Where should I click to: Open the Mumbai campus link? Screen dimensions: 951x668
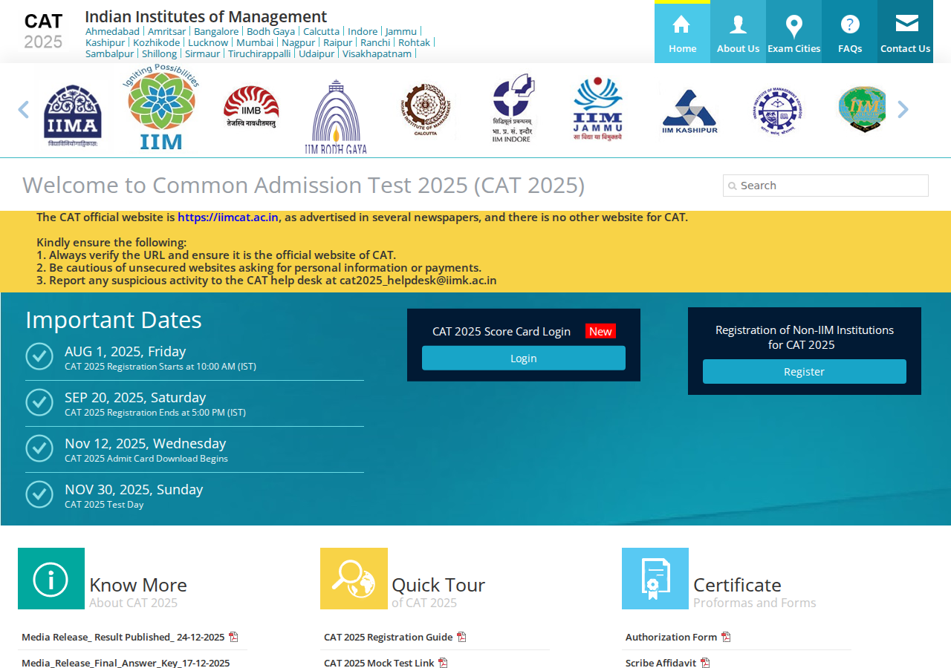pyautogui.click(x=255, y=42)
